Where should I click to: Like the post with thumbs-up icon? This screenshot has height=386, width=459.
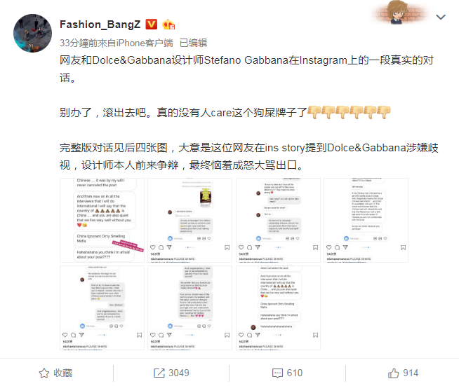(x=394, y=373)
